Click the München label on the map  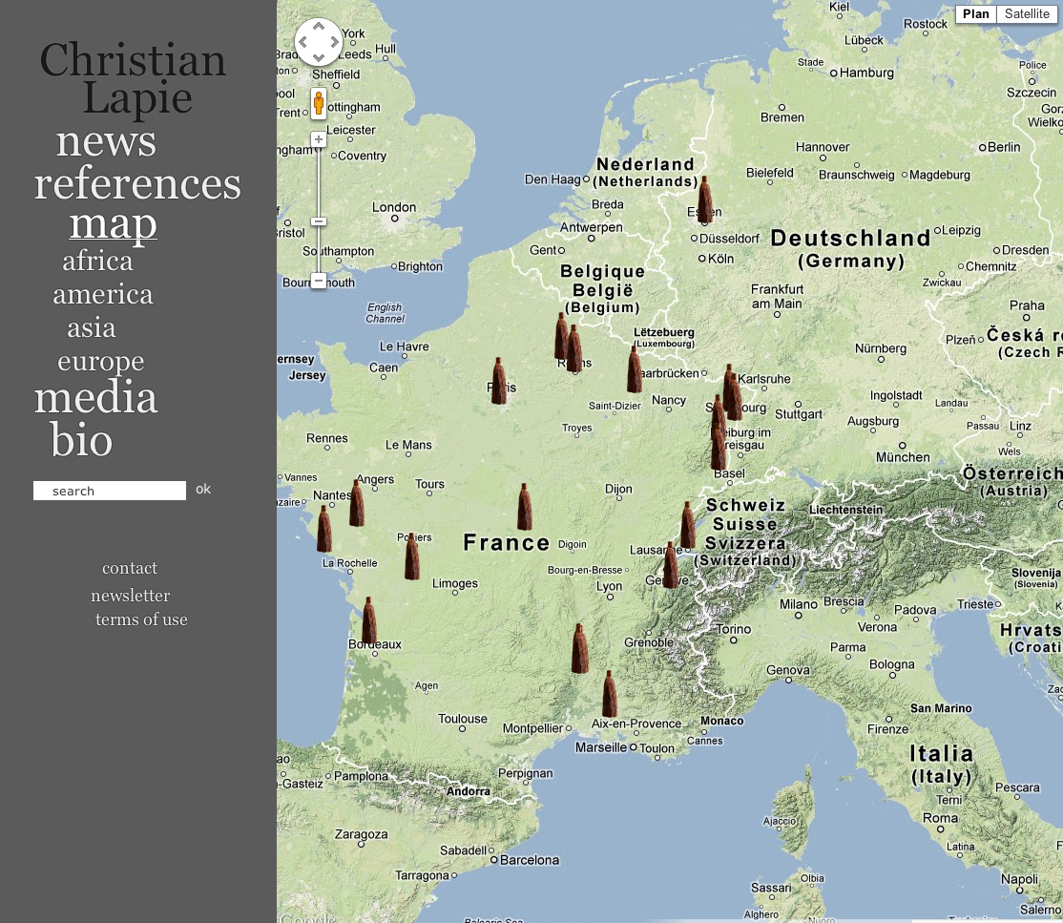coord(903,457)
